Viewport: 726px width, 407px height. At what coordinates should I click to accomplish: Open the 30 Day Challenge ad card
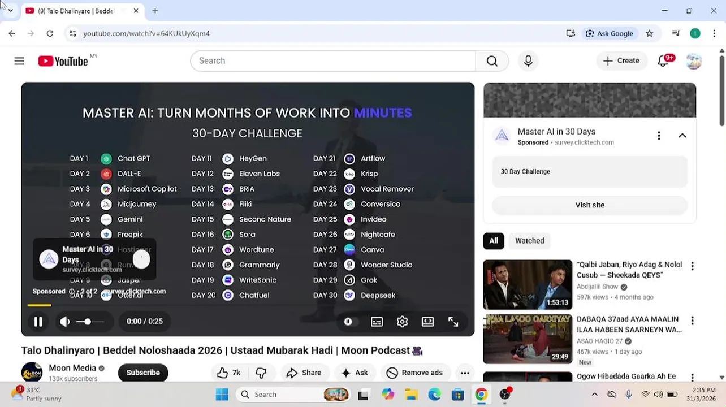coord(590,171)
